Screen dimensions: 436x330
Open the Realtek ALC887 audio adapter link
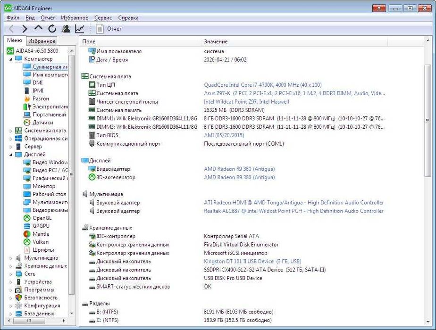293,211
